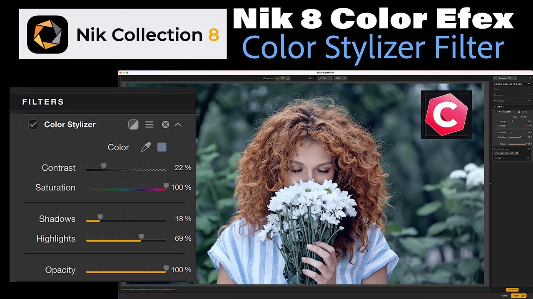Click the small mask icon in sidebar Color Stylizer row

point(519,112)
